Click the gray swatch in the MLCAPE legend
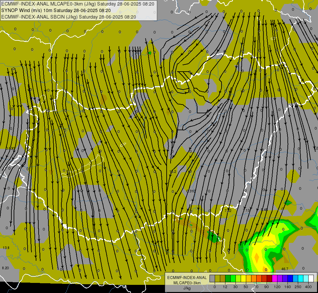The image size is (318, 293). tap(212, 278)
